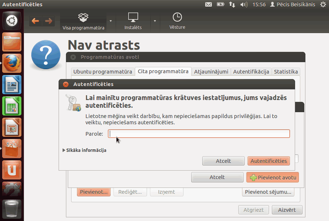Open the clock showing 15:56

[259, 4]
